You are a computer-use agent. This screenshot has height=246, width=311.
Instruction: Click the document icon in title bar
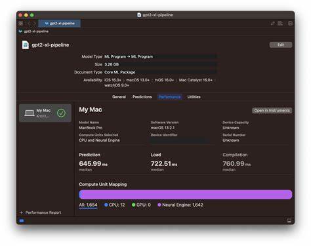tap(139, 15)
